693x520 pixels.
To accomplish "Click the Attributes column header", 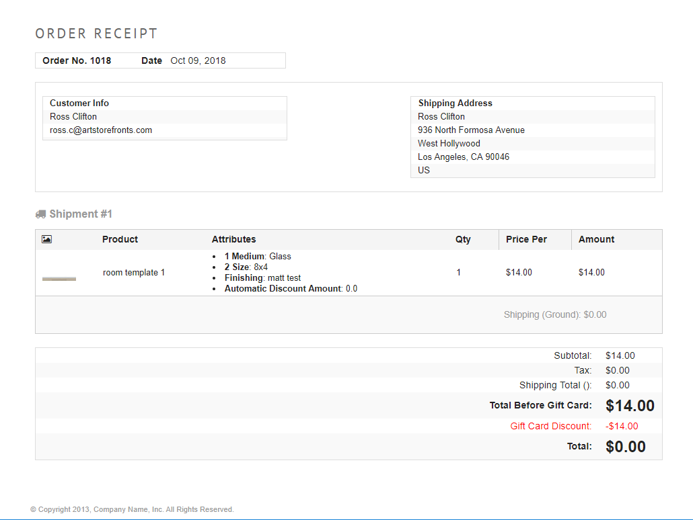I will (233, 239).
